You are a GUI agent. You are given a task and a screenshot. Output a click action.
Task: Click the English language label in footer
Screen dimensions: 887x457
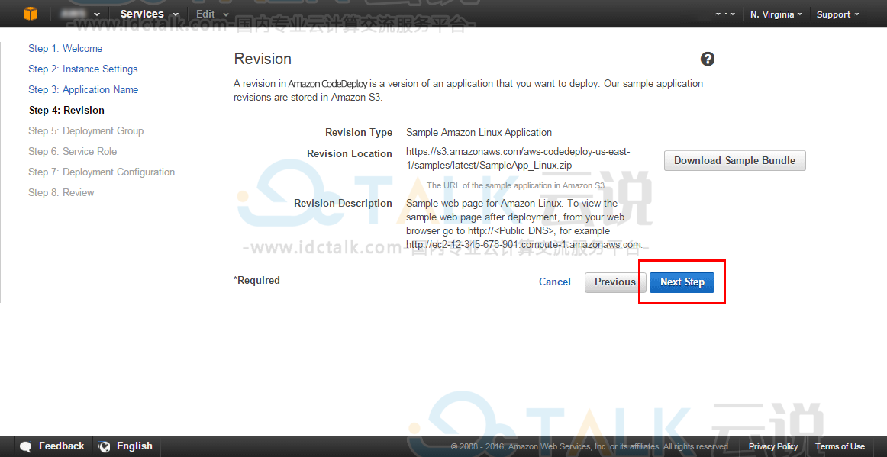point(134,446)
